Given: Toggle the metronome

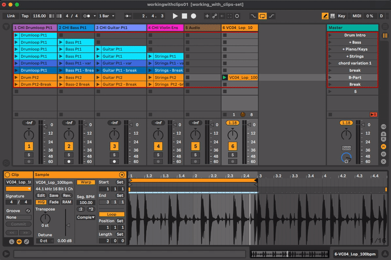Looking at the screenshot, I should point(87,16).
